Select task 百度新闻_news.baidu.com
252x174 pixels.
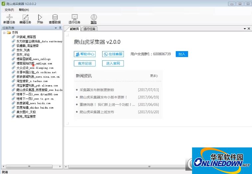(33, 103)
